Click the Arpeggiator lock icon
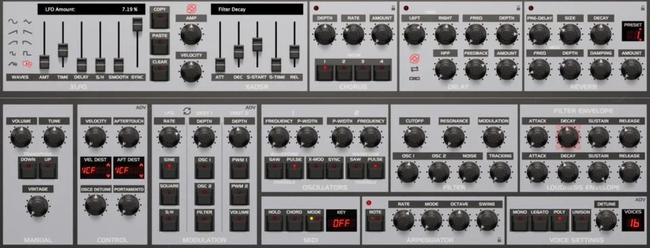 [x=500, y=239]
